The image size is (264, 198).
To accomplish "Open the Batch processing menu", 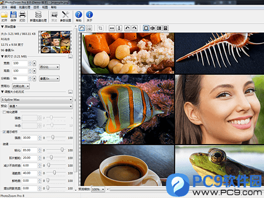I will coord(25,7).
